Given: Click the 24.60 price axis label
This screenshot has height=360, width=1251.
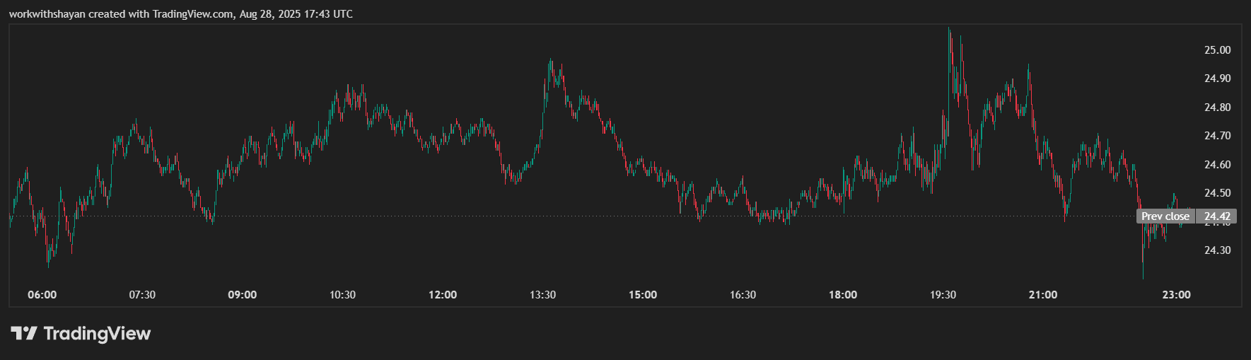Looking at the screenshot, I should pyautogui.click(x=1217, y=165).
